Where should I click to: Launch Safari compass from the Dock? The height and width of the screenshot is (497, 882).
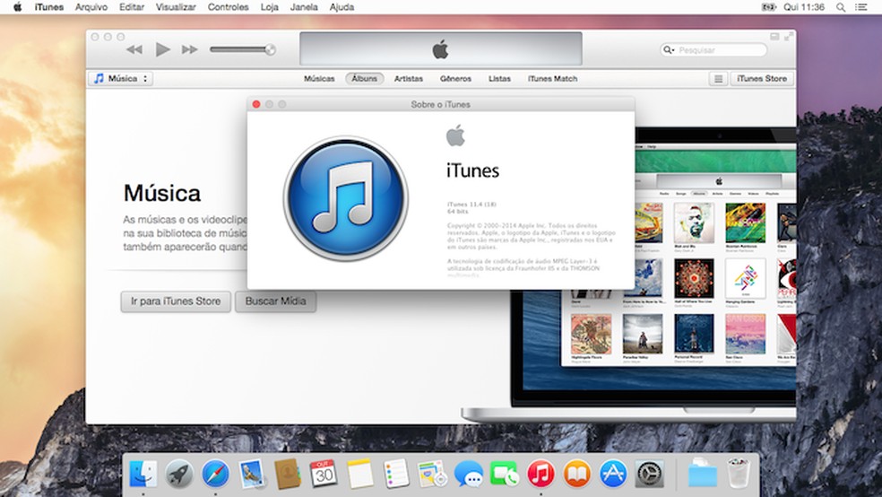pos(216,474)
